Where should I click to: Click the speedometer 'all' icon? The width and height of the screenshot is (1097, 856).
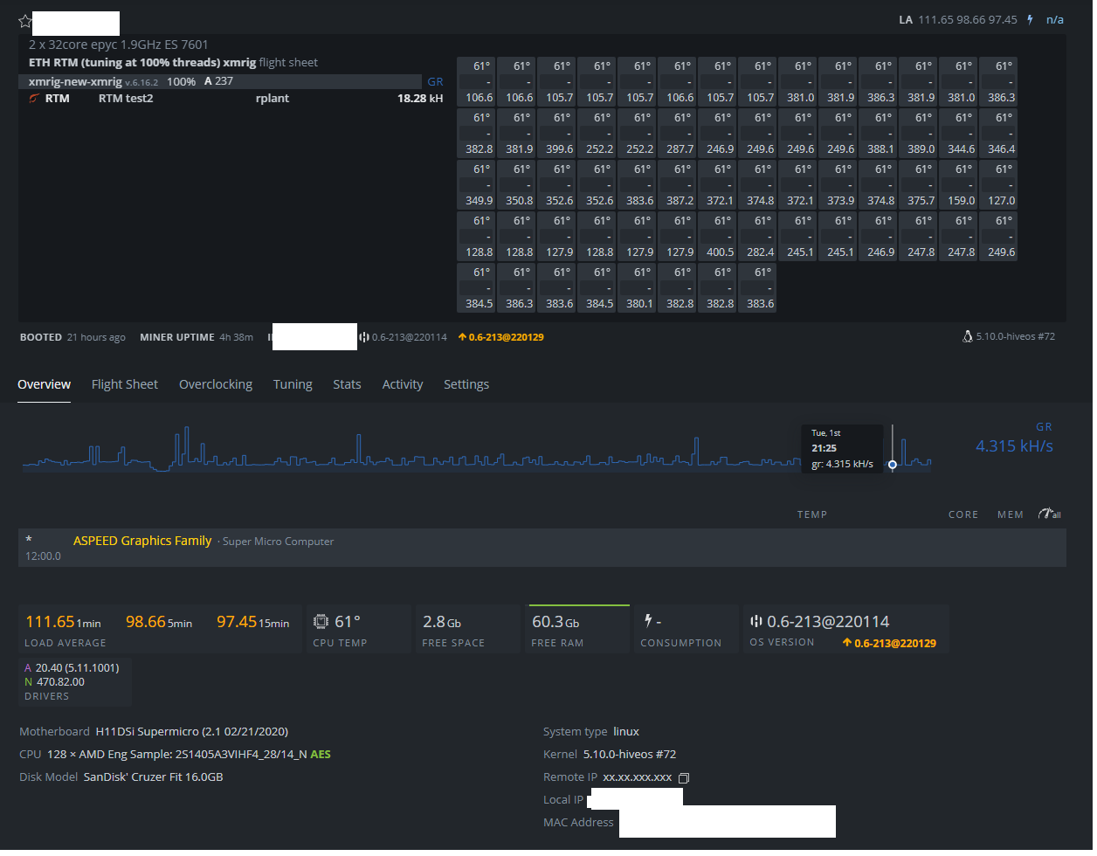pos(1049,514)
